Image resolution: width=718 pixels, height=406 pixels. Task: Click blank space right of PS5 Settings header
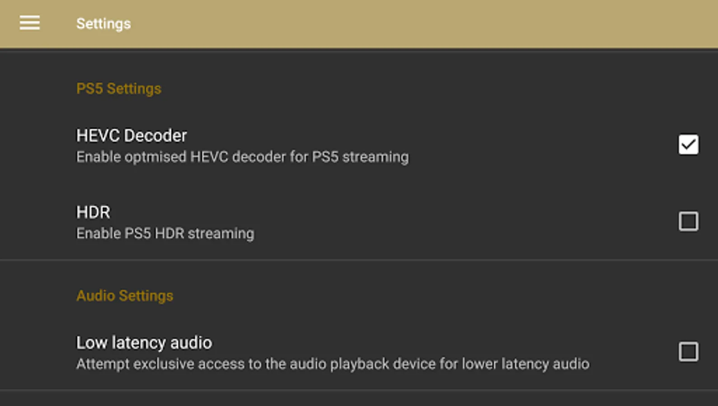[x=407, y=88]
